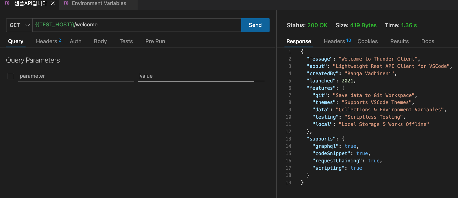Screen dimensions: 458x198
Task: Click the "requestChaining" true line
Action: coord(347,161)
